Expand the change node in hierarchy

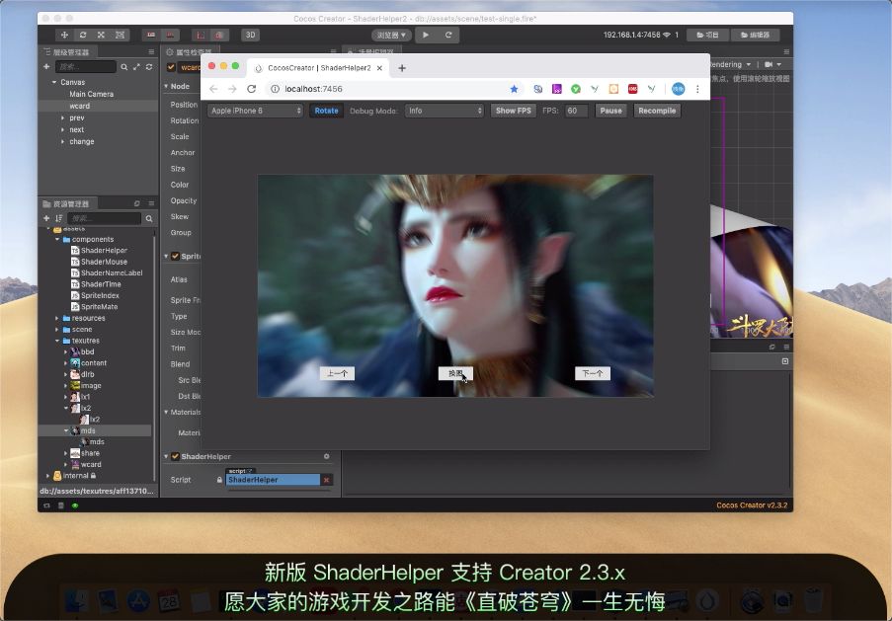[x=62, y=141]
